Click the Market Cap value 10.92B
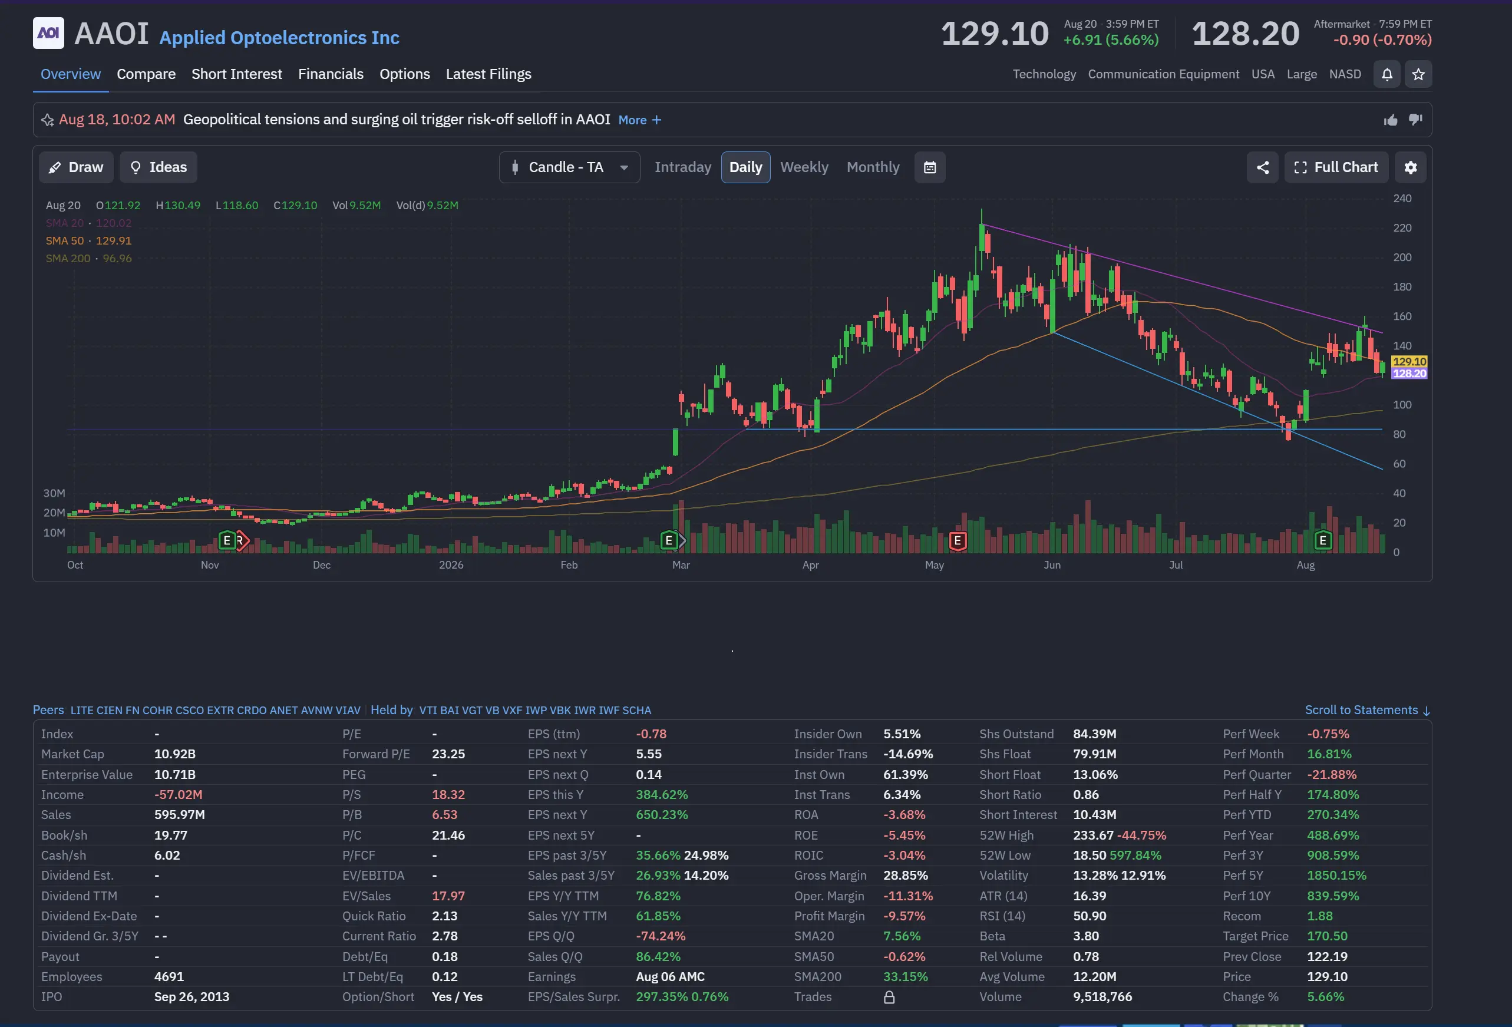The width and height of the screenshot is (1512, 1027). pos(174,754)
